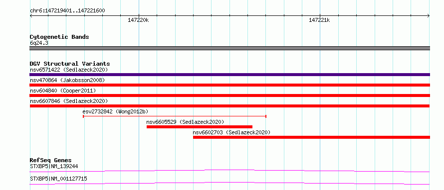Click the chr6:147219401..147221600 coordinate label
Screen dimensions: 444x190
pyautogui.click(x=67, y=11)
